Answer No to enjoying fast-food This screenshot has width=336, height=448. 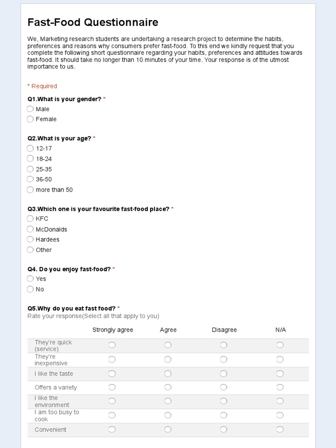30,289
